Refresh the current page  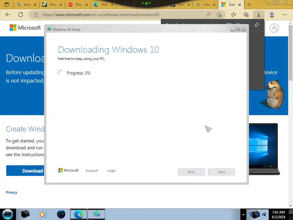click(21, 15)
